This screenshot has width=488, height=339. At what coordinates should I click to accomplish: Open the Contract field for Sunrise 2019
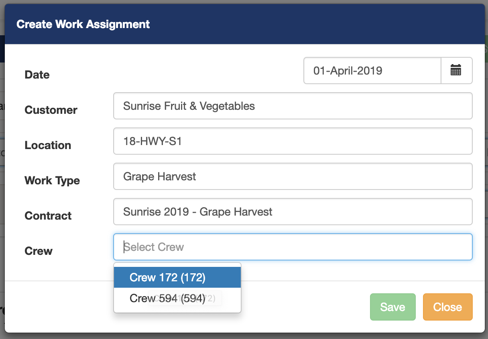click(293, 212)
